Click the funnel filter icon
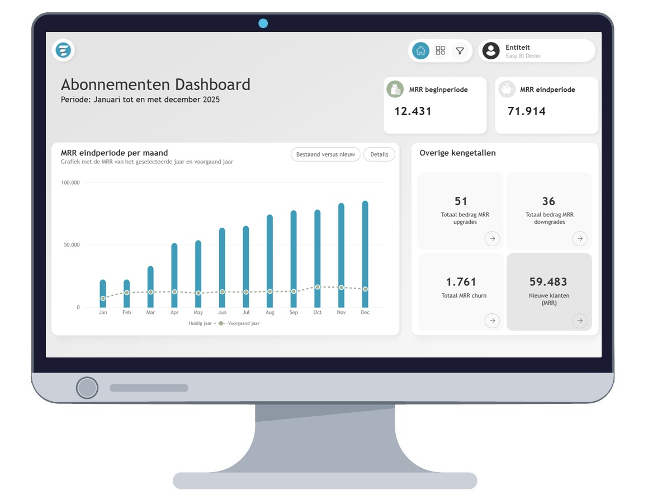 pyautogui.click(x=460, y=50)
